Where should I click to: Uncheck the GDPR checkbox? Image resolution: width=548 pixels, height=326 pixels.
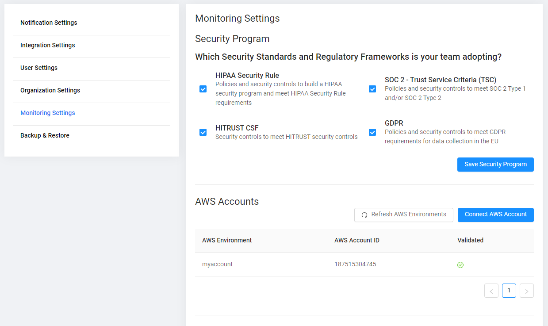click(x=372, y=132)
